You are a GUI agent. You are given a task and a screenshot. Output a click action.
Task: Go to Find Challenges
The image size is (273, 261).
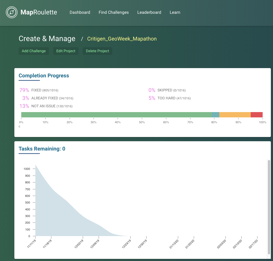(114, 12)
